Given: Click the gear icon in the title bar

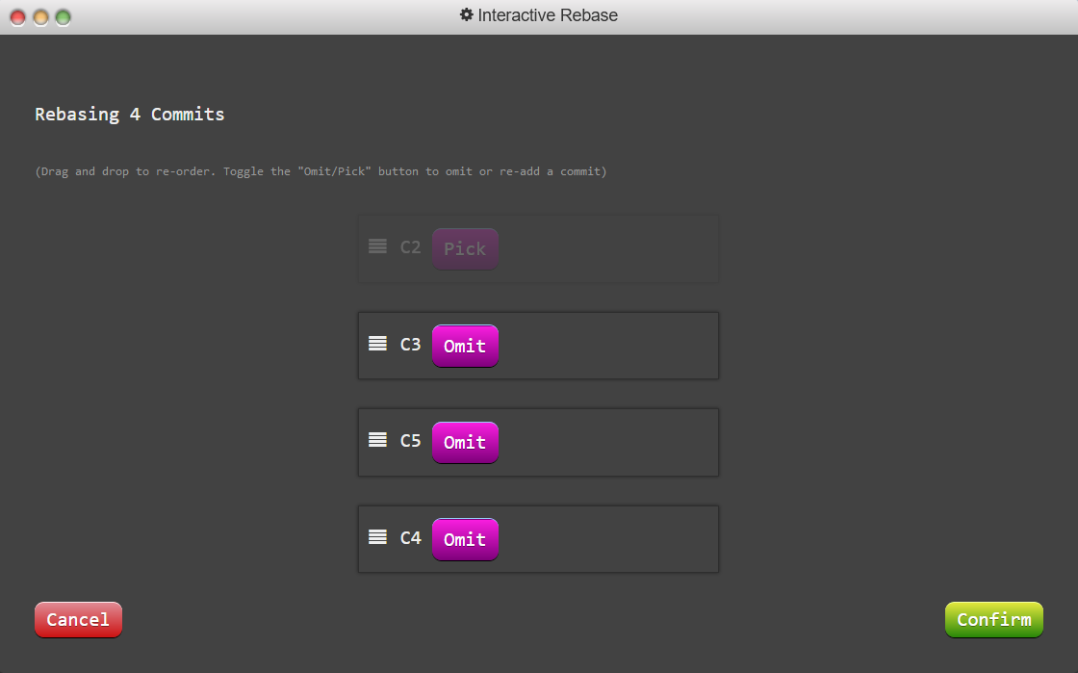Looking at the screenshot, I should click(467, 15).
